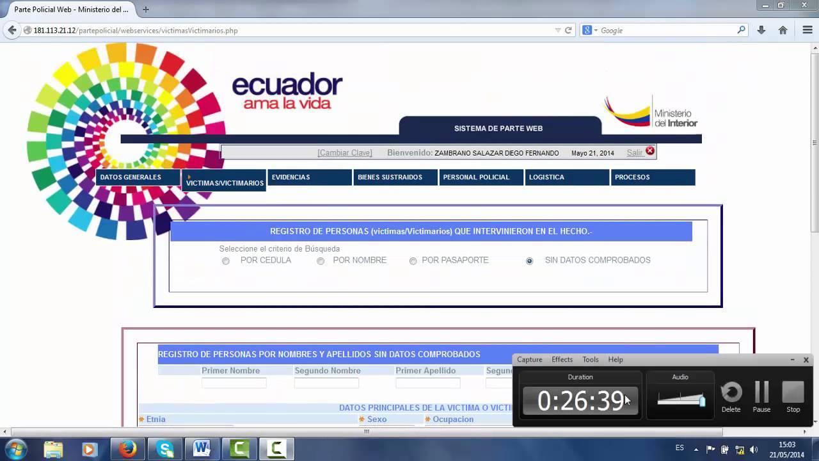The width and height of the screenshot is (819, 461).
Task: Click the Primer Apellido input field
Action: [428, 383]
